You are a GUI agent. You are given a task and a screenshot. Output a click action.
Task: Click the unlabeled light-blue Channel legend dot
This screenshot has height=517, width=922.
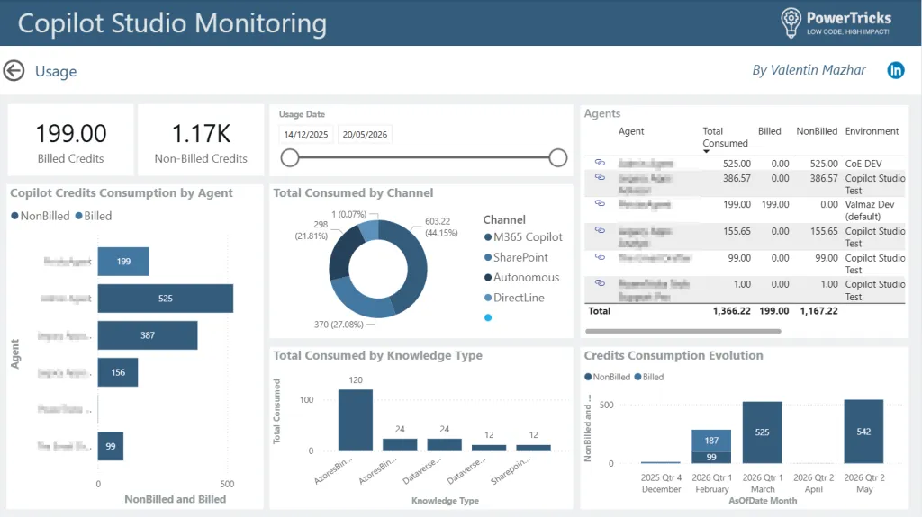(x=488, y=317)
